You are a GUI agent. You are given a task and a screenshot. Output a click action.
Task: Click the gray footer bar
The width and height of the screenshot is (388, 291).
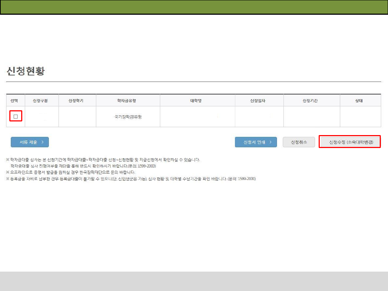pyautogui.click(x=194, y=281)
